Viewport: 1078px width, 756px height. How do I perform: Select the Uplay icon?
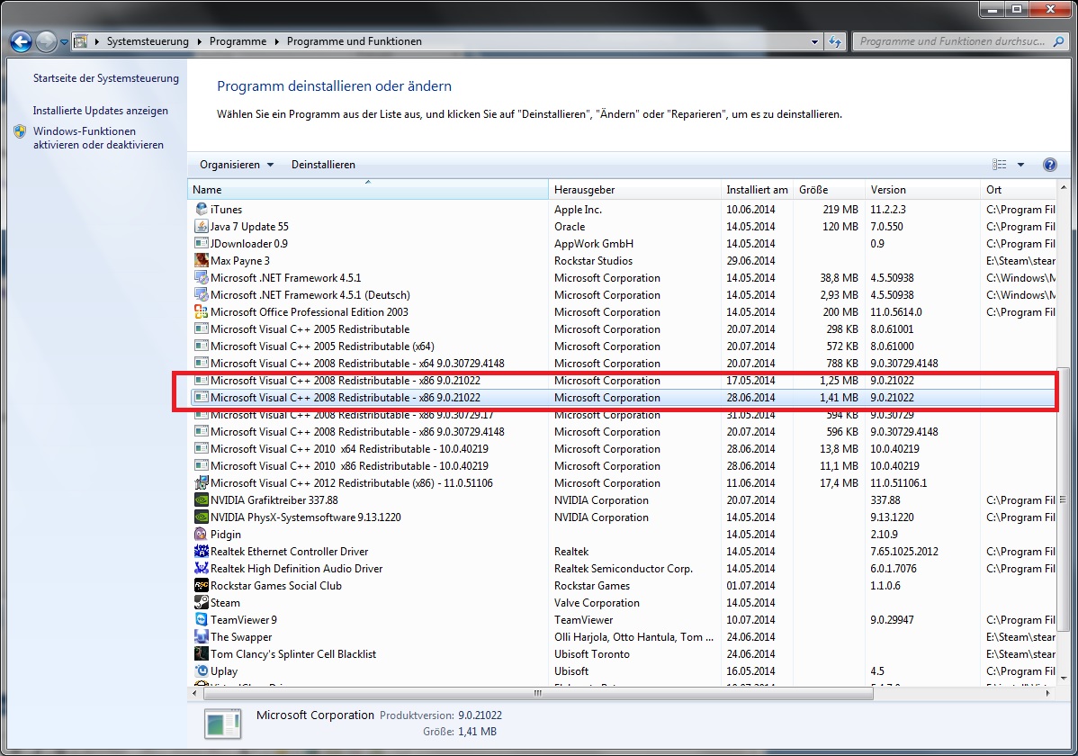202,671
